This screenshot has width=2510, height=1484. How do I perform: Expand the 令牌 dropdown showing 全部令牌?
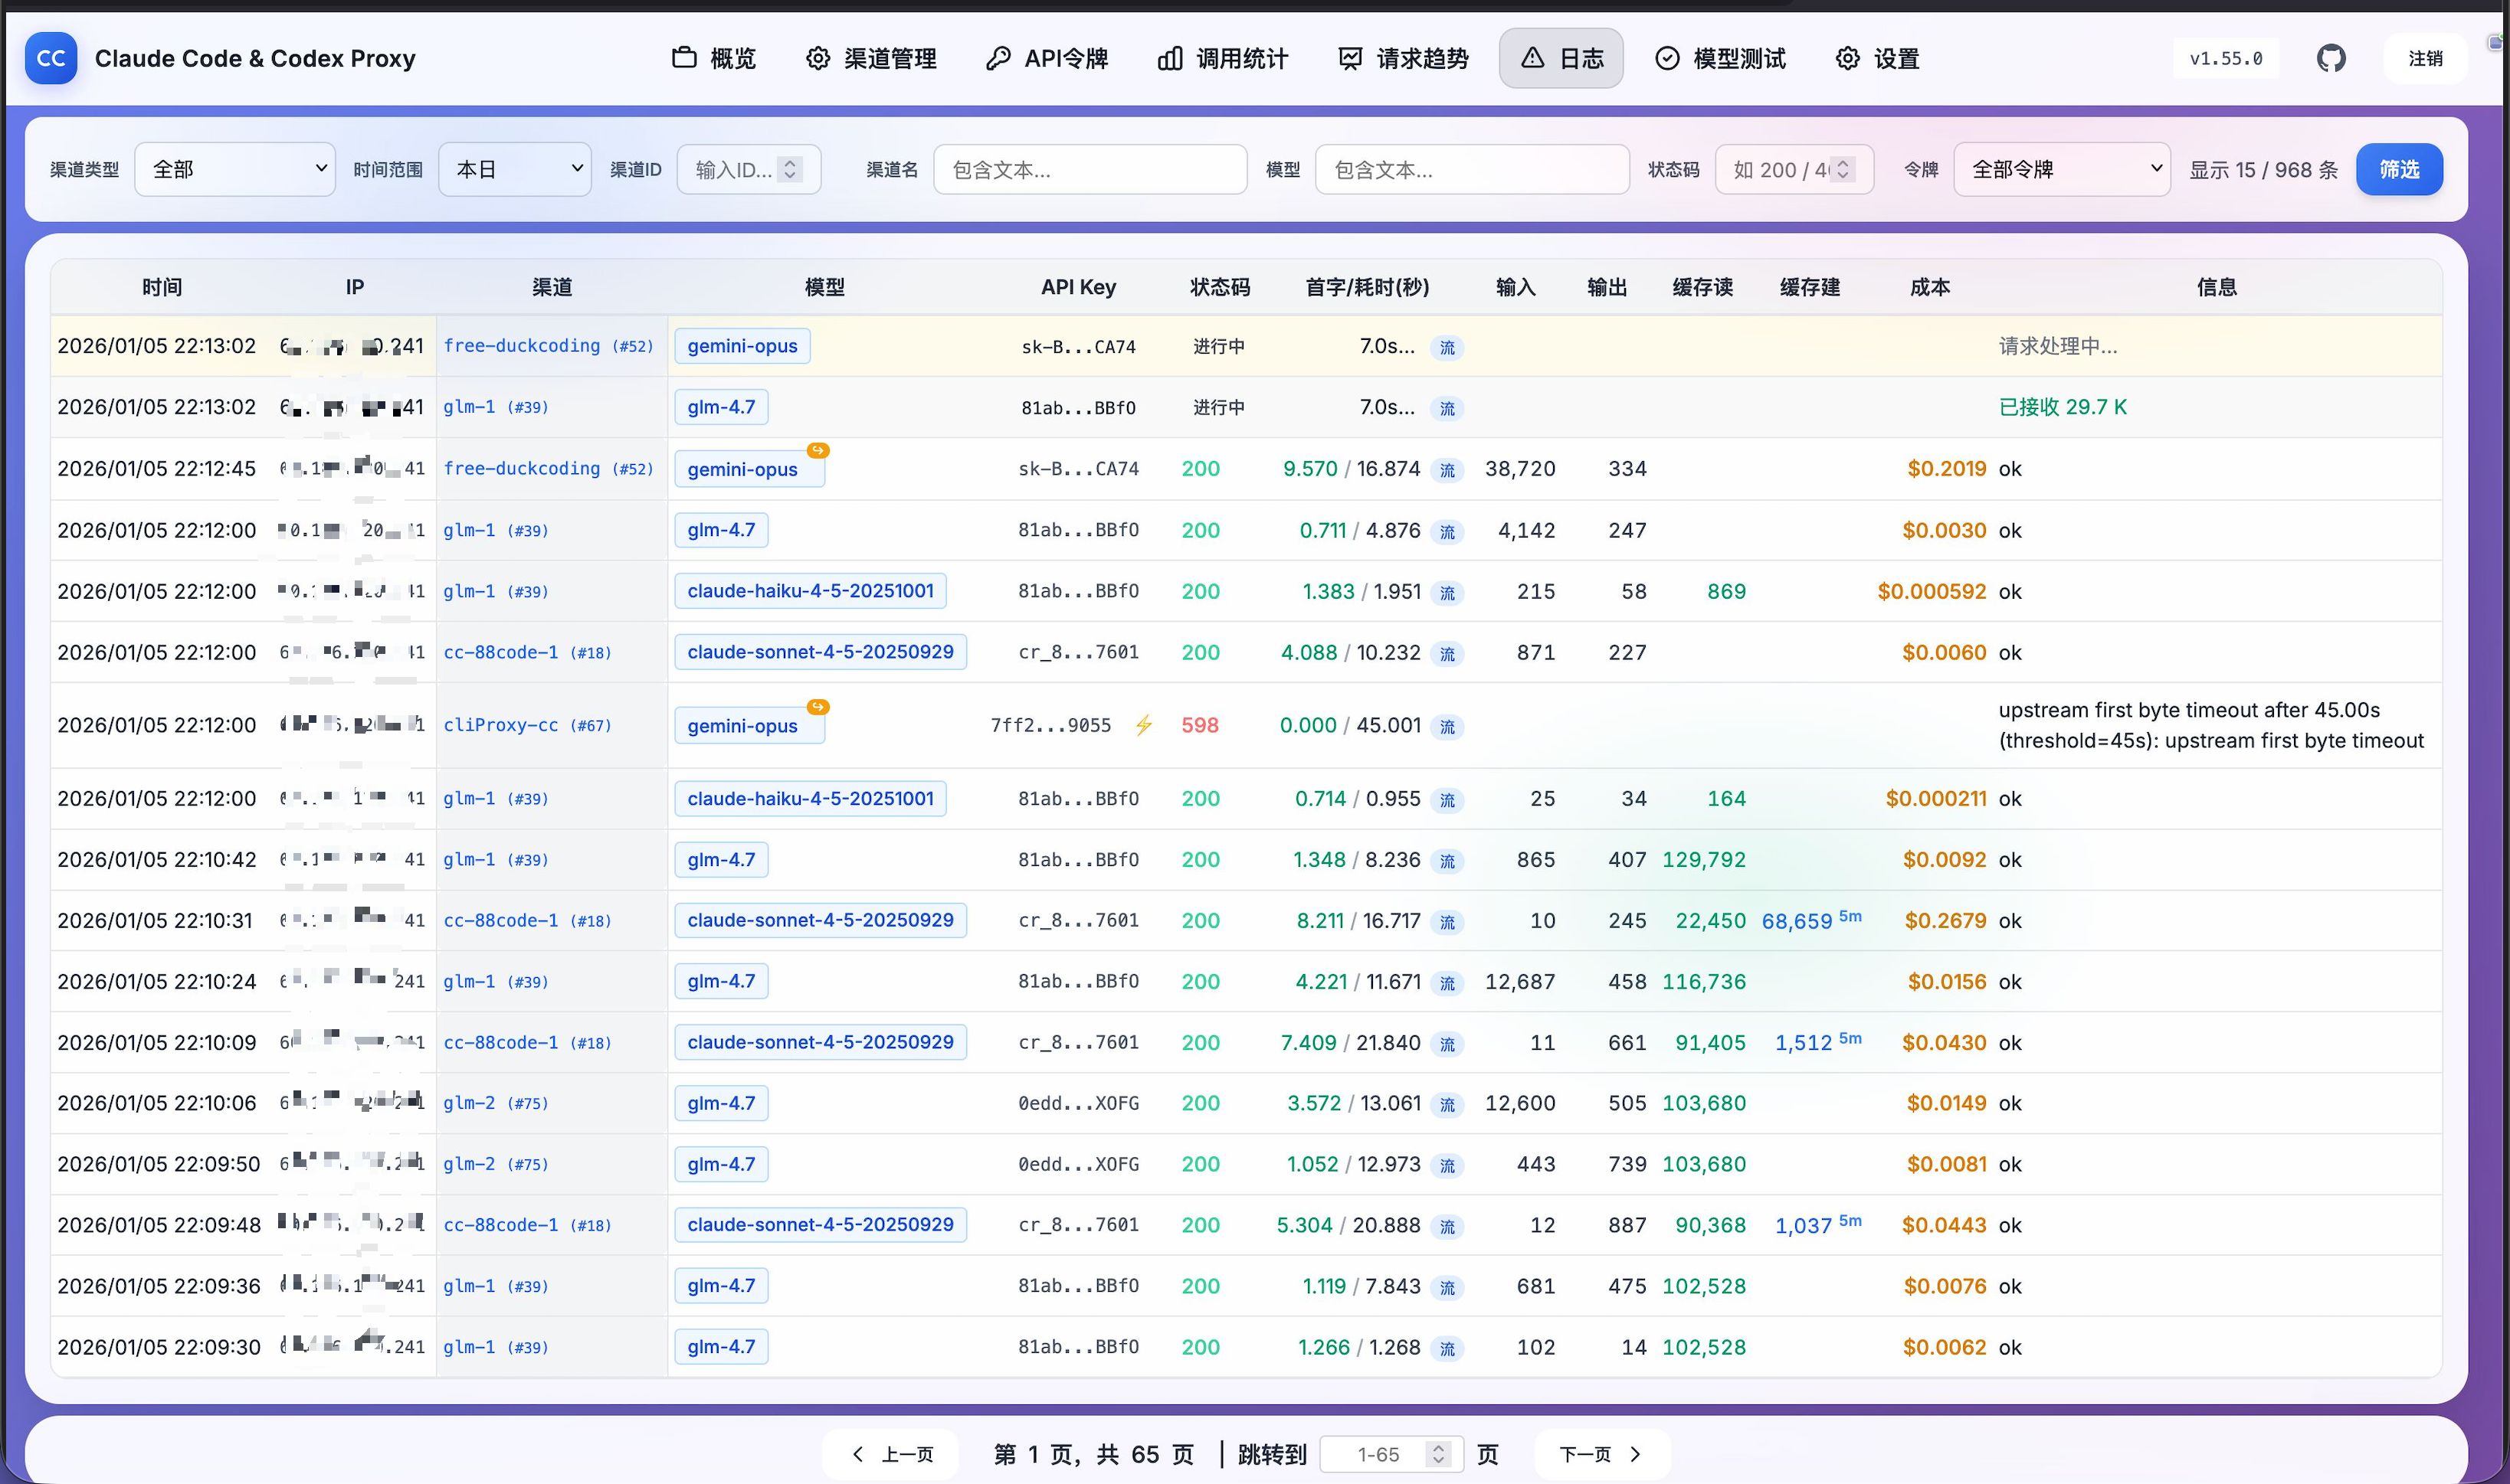2061,169
